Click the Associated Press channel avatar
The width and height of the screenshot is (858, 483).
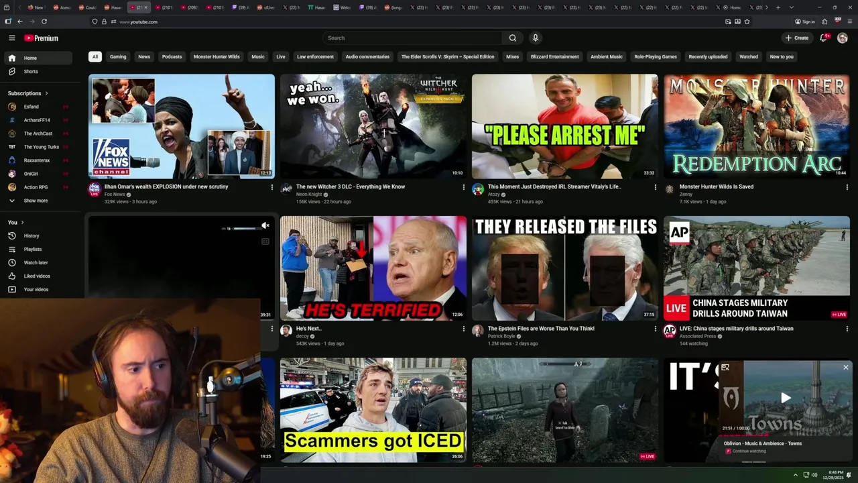669,331
